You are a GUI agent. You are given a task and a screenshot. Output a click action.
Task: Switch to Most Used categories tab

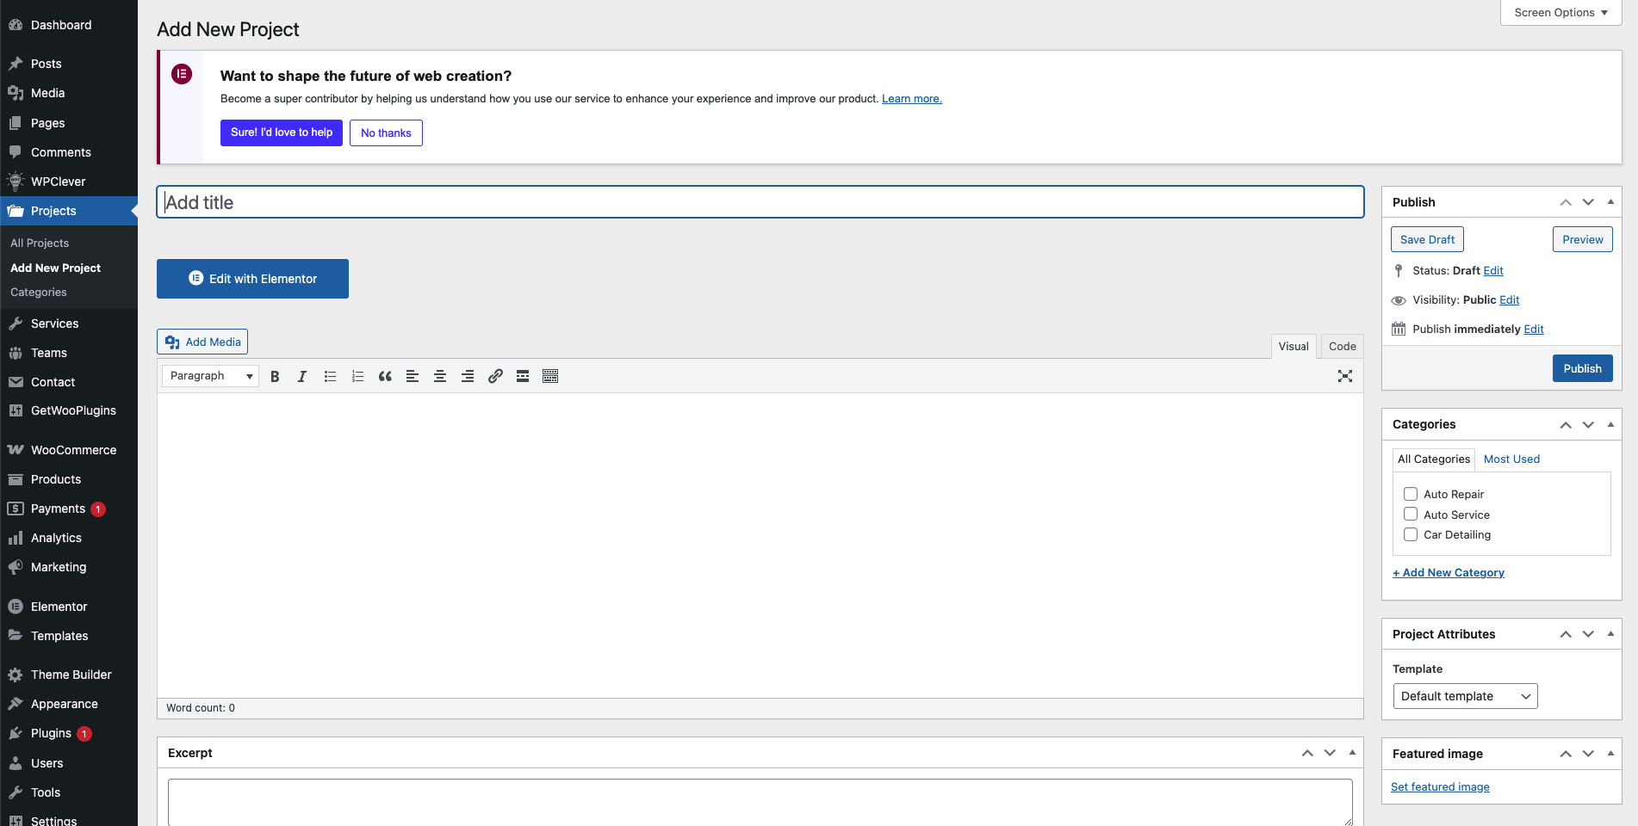click(1511, 459)
